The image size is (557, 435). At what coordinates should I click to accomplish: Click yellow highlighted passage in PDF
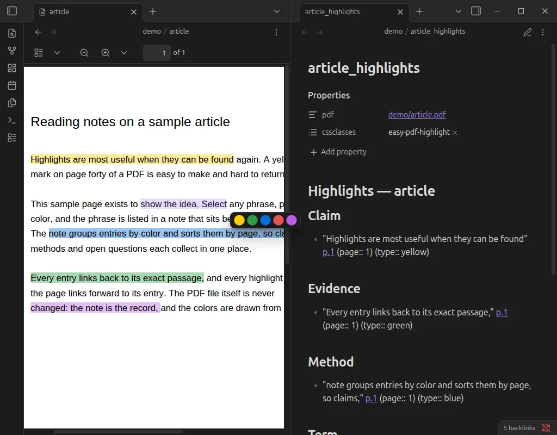click(x=132, y=159)
